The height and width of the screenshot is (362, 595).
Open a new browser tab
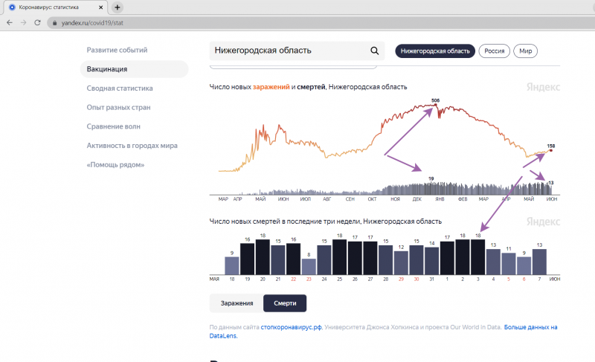pos(118,7)
